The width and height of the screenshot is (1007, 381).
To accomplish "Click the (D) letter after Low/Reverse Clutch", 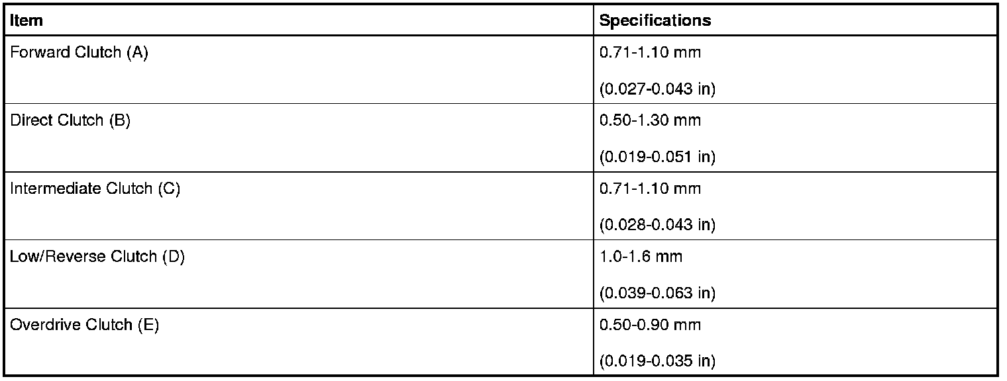I will (174, 257).
